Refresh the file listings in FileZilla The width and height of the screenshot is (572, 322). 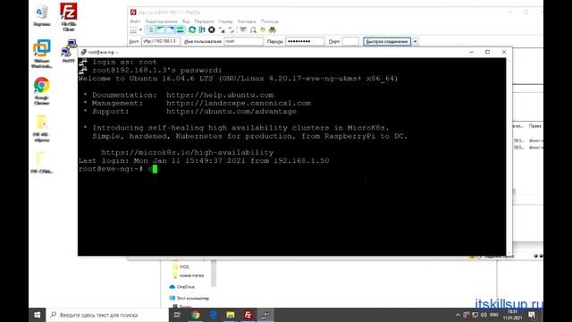[x=192, y=30]
